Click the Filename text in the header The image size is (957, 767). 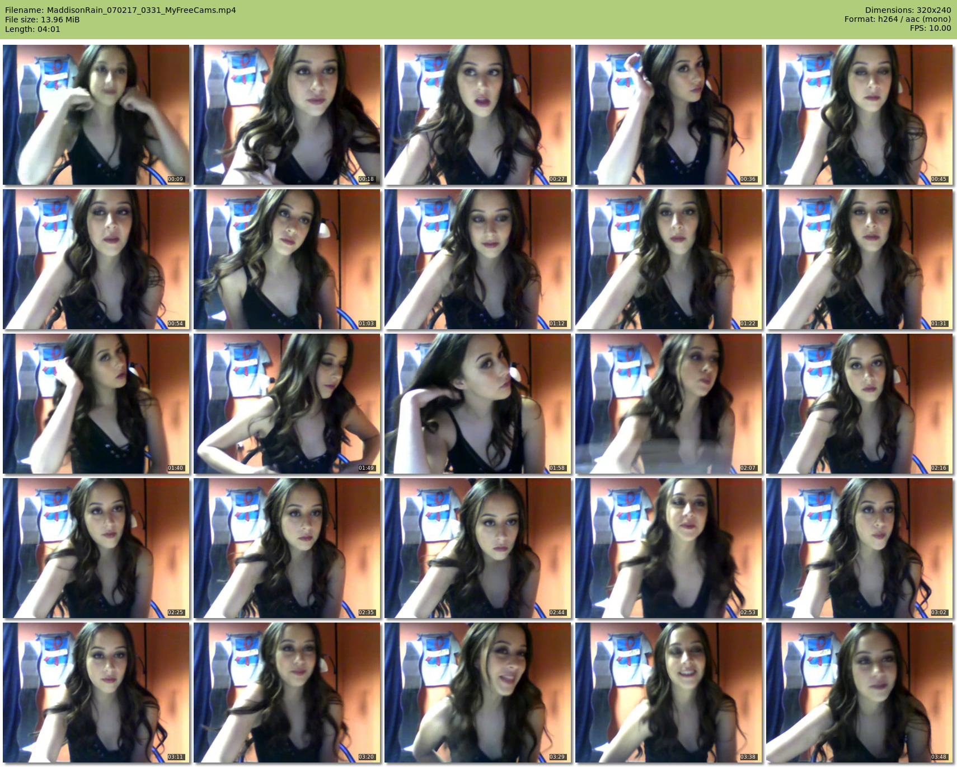click(120, 10)
